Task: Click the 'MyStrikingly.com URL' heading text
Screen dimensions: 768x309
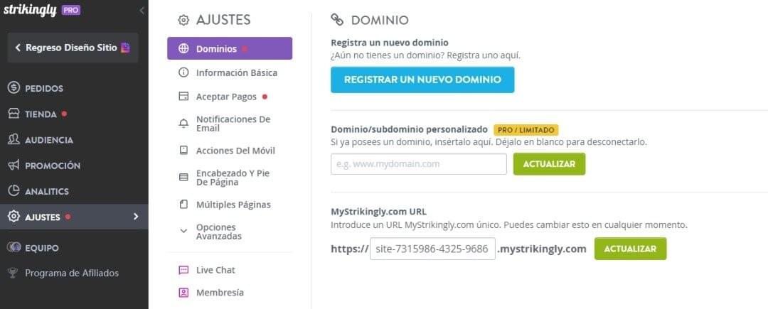Action: point(378,212)
